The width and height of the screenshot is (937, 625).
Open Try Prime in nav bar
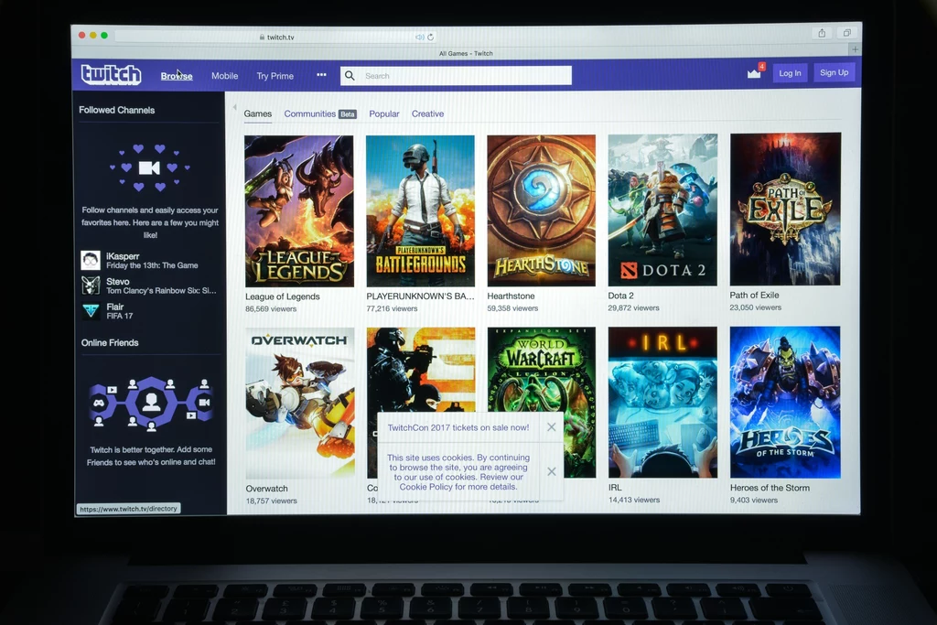(275, 76)
